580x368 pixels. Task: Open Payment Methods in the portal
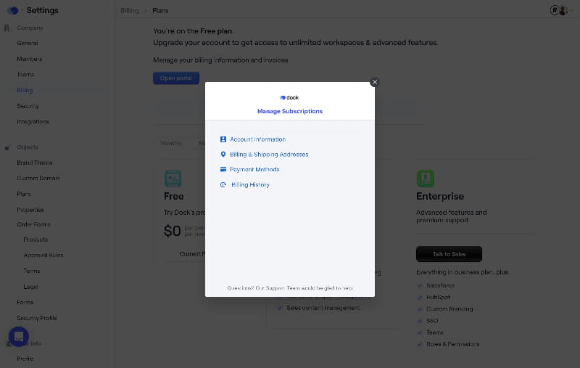254,169
